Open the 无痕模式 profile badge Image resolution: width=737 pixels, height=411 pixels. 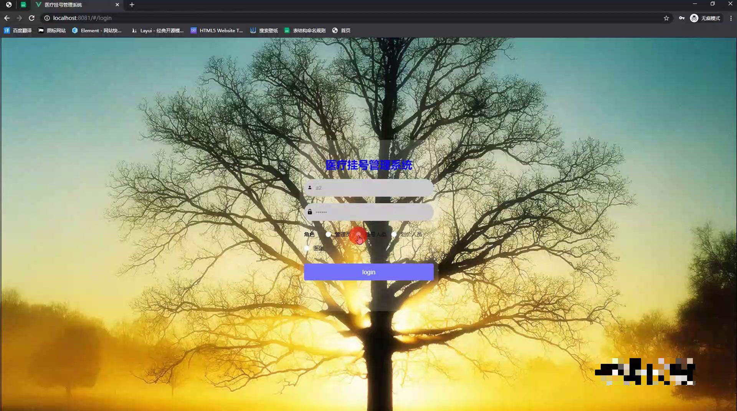click(x=706, y=18)
